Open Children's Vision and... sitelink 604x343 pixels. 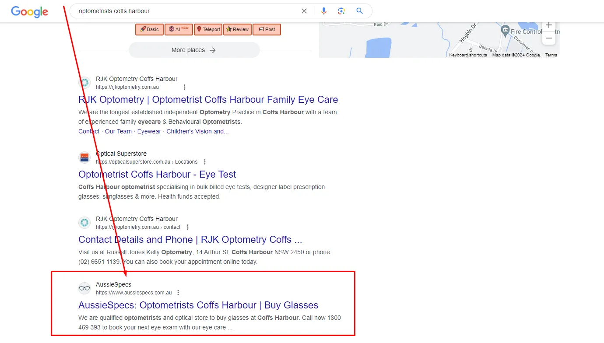point(197,131)
